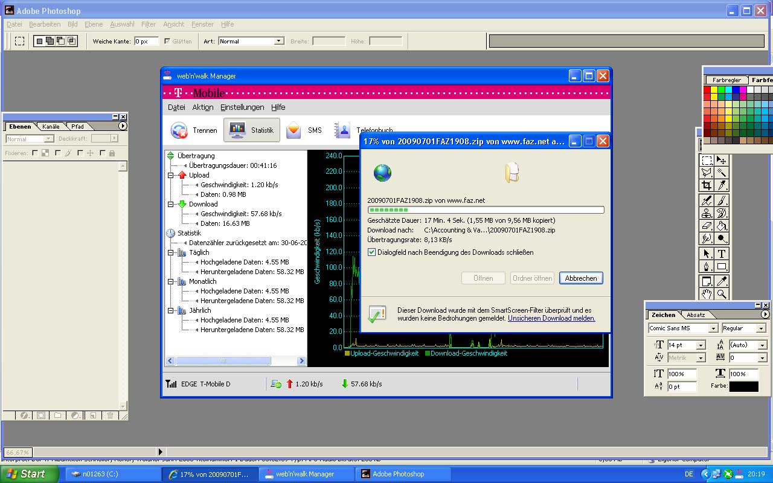Toggle the Glätten anti-alias checkbox
This screenshot has height=483, width=773.
coord(167,41)
